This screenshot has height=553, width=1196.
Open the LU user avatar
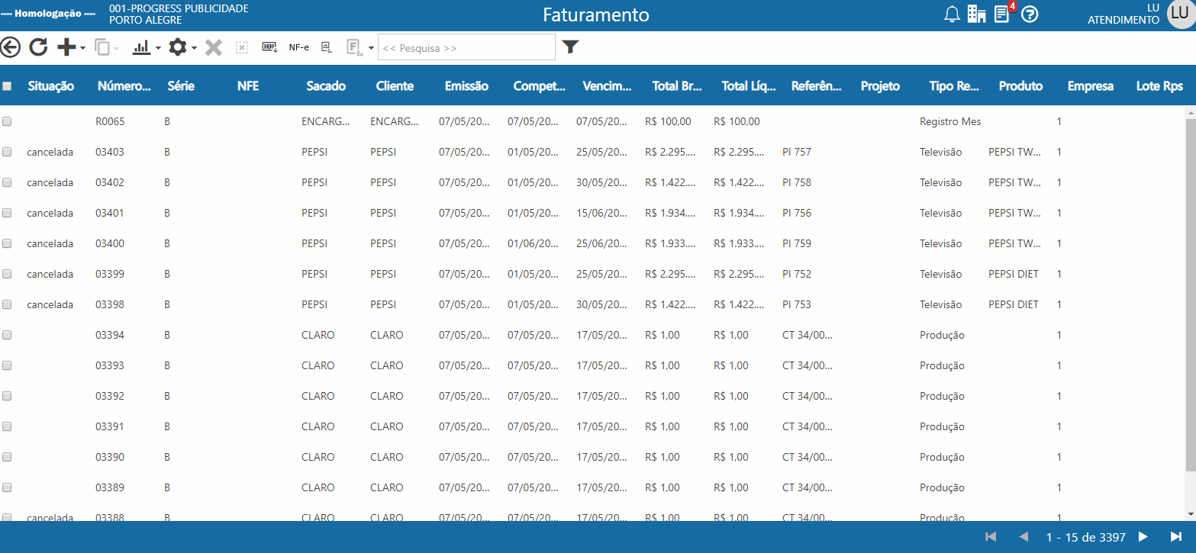(x=1180, y=14)
